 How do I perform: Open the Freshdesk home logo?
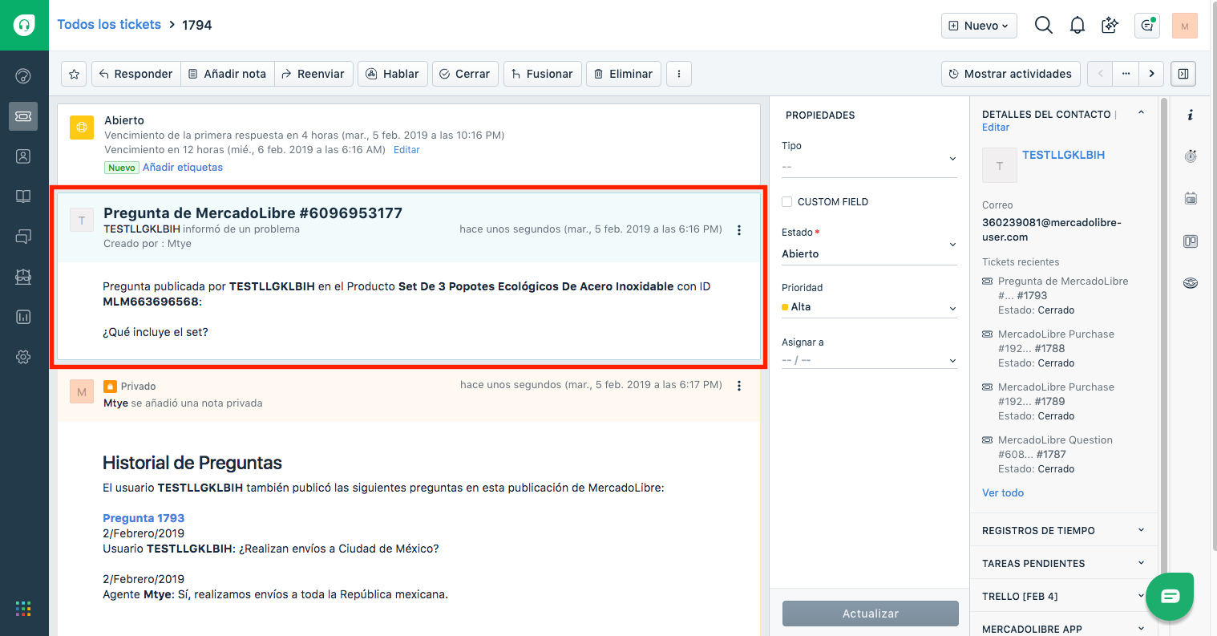(x=24, y=25)
